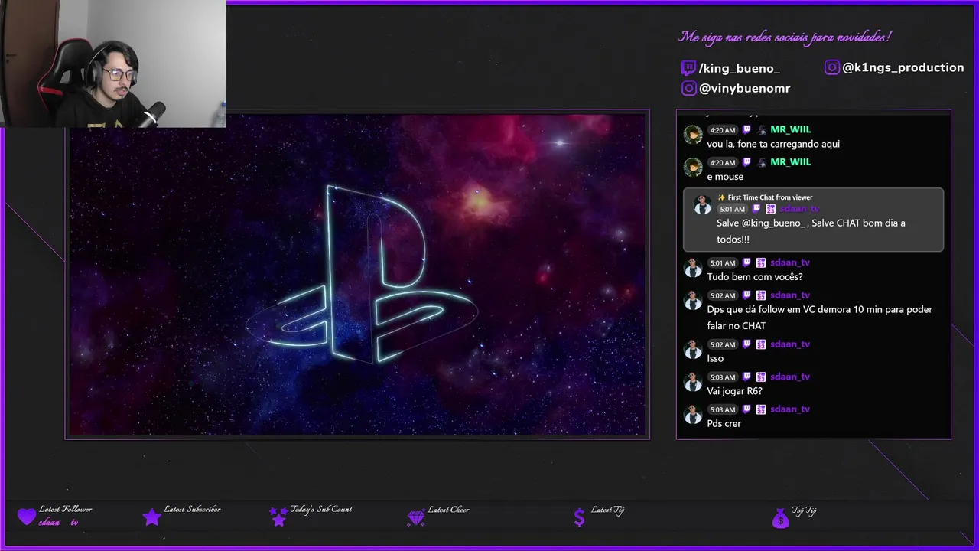
Task: Click message 'Dps que dá follow em VC demora'
Action: (819, 318)
